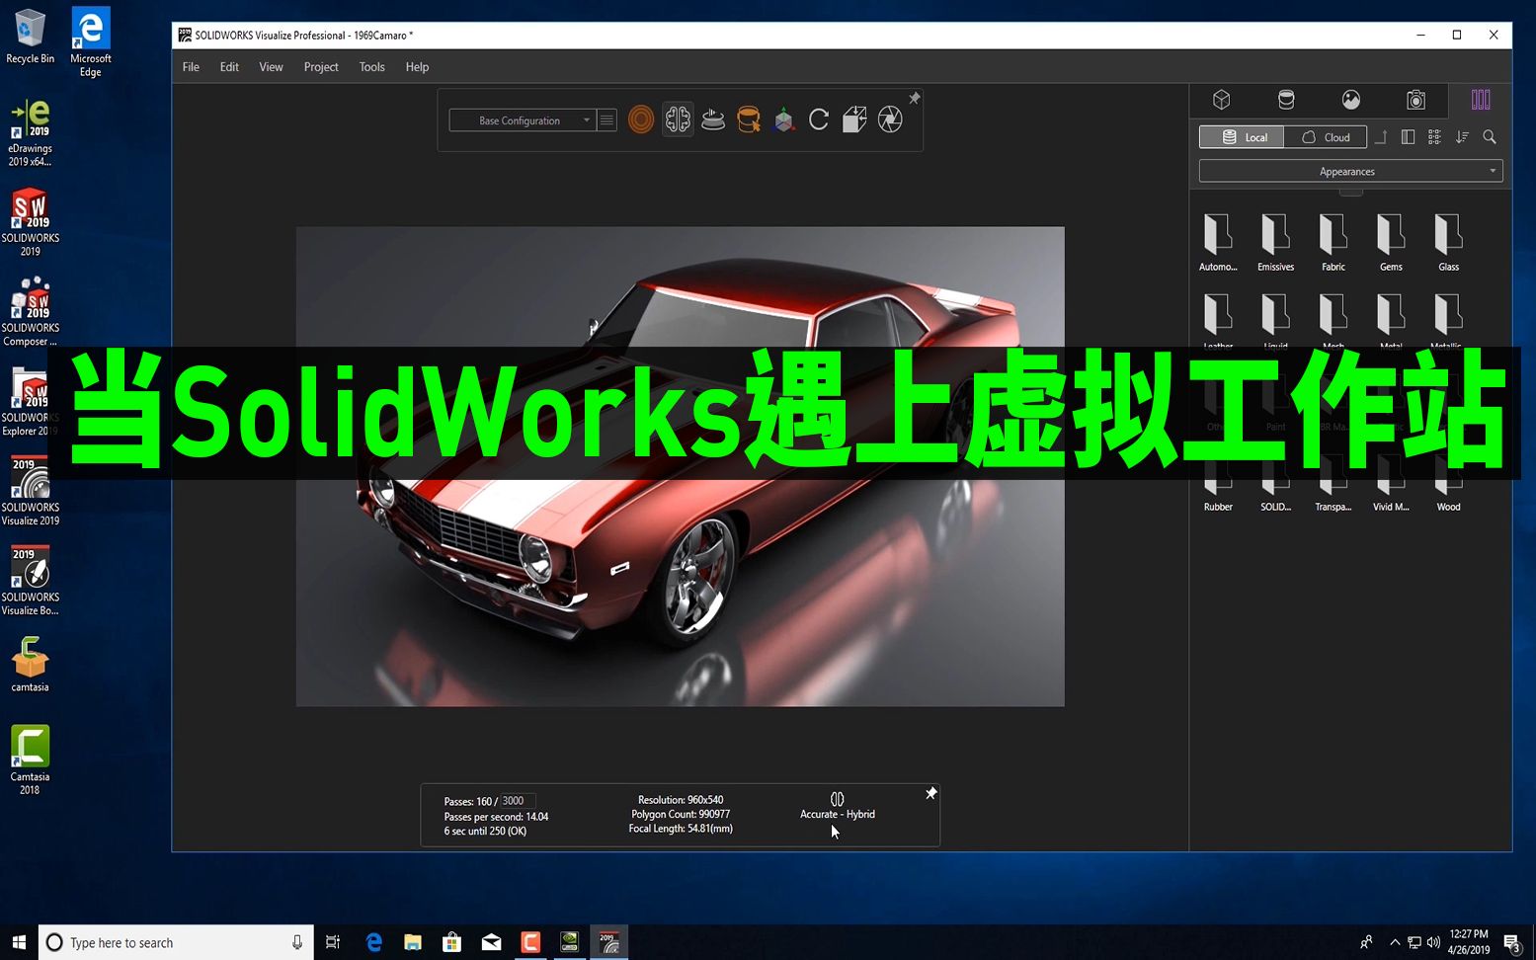Open the Gems appearance folder
Image resolution: width=1536 pixels, height=960 pixels.
click(x=1391, y=242)
